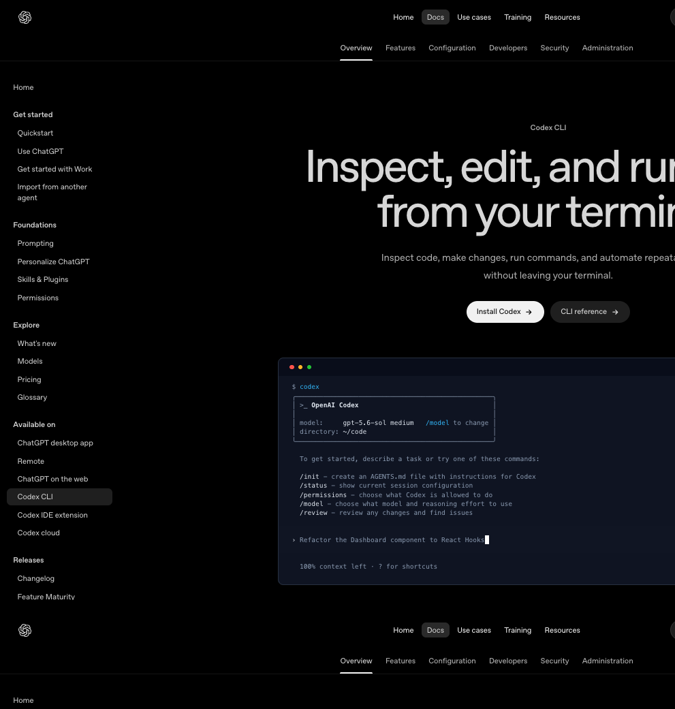Open ChatGPT on the web page
The height and width of the screenshot is (709, 675).
tap(52, 479)
